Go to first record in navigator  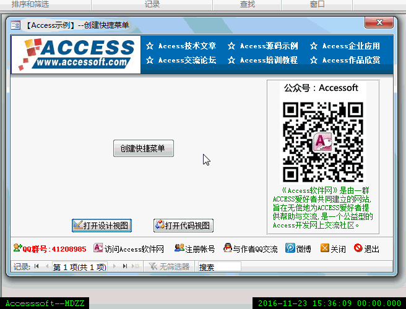37,266
